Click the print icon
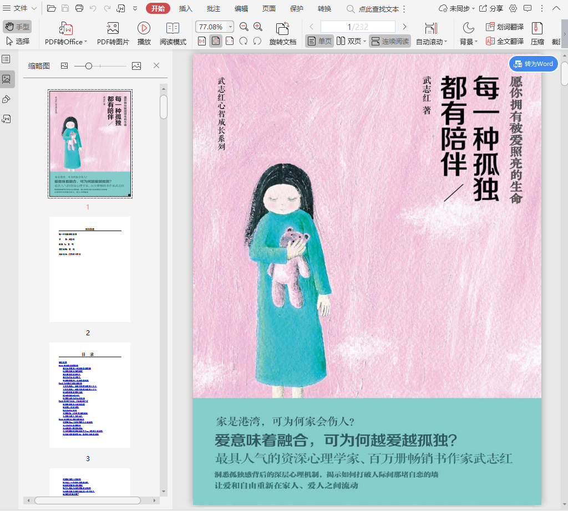 (x=79, y=8)
